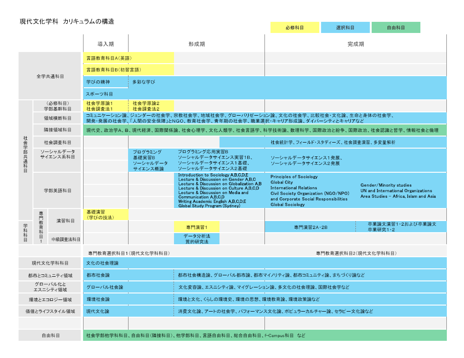The image size is (464, 358).
Task: Click the blue 選択科目 legend box
Action: [345, 27]
